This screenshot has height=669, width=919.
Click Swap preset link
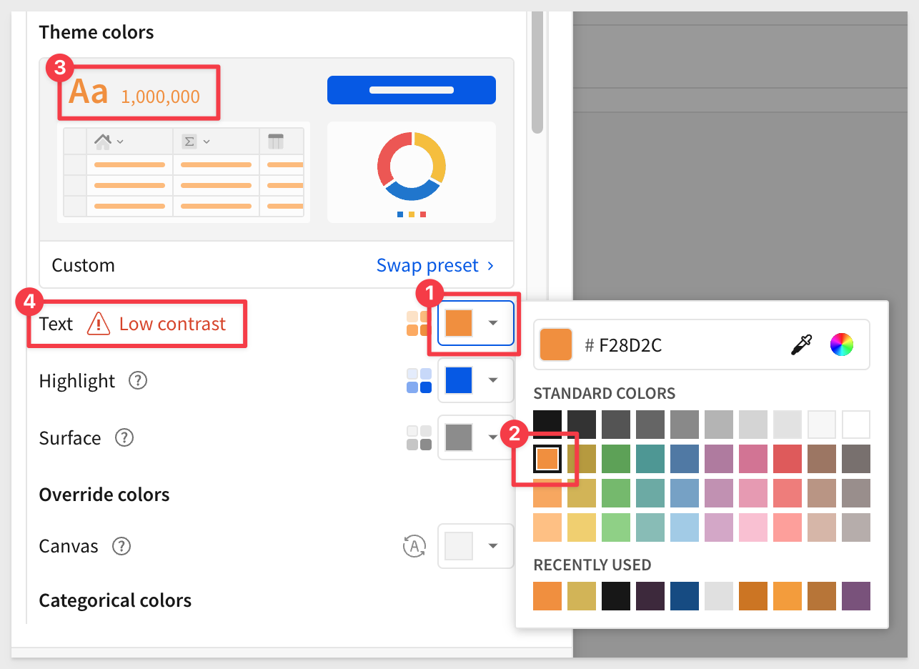pos(435,265)
